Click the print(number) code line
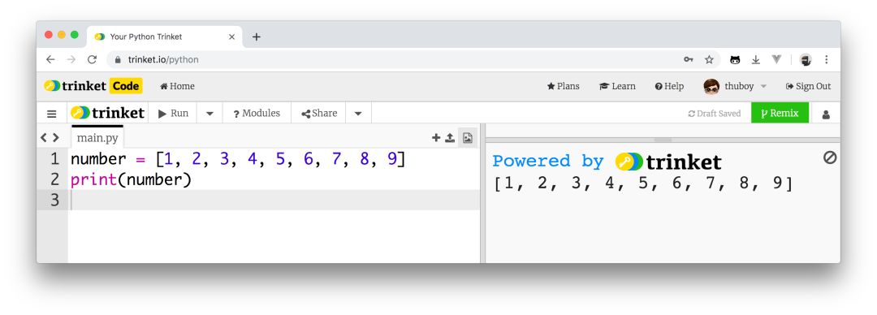The image size is (877, 315). tap(130, 179)
